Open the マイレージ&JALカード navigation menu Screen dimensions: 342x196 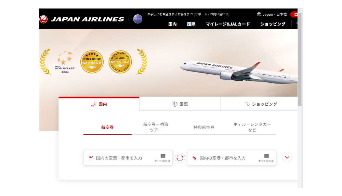click(228, 24)
